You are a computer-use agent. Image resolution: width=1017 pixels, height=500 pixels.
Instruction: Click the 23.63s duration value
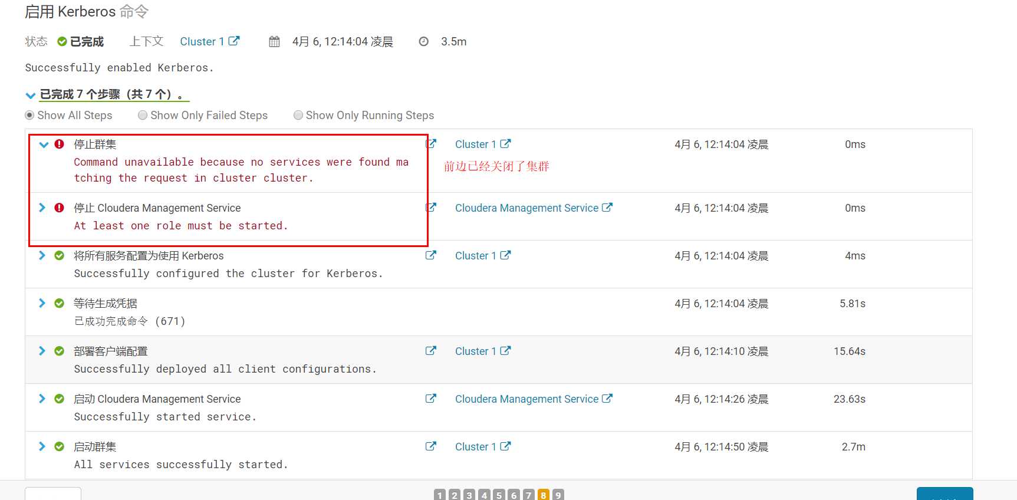[850, 399]
